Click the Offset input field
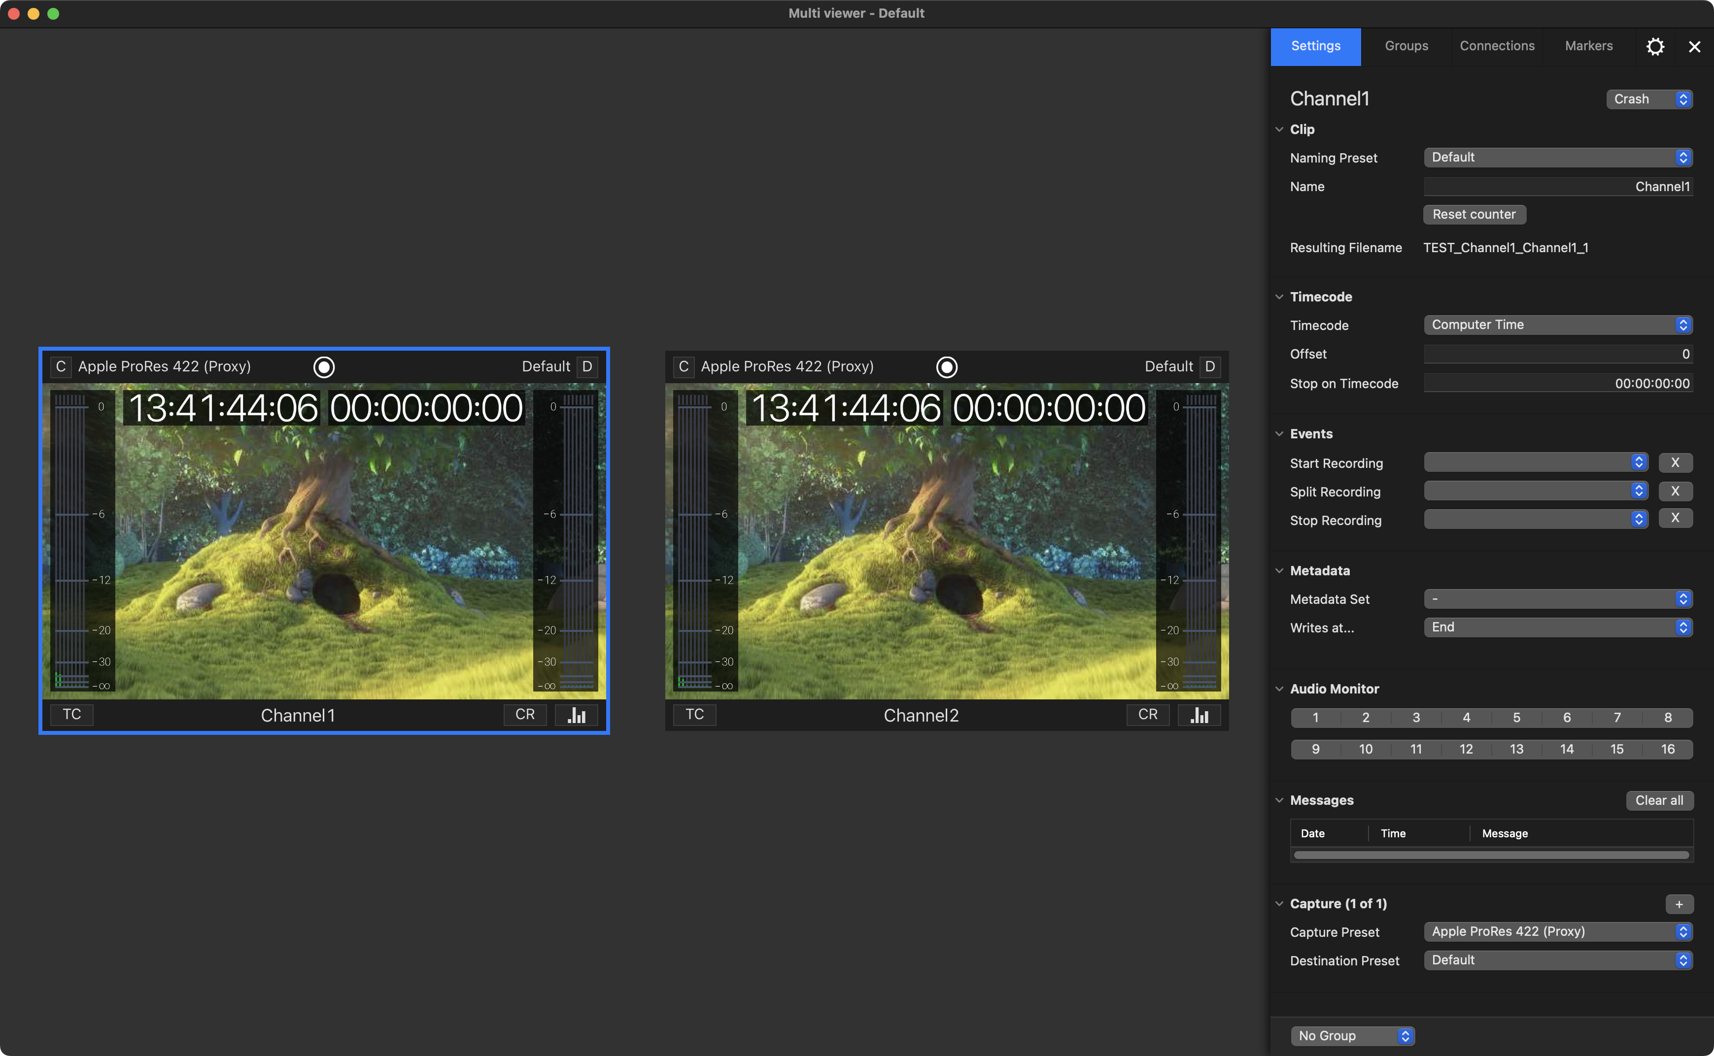This screenshot has width=1714, height=1056. [1558, 354]
